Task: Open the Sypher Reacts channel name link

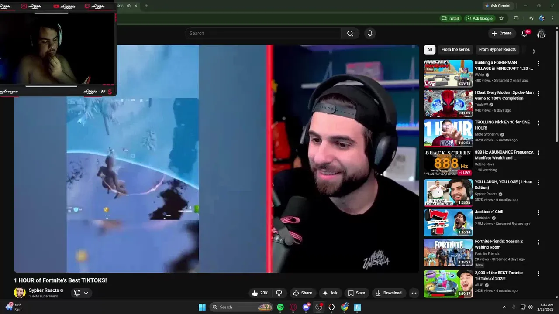Action: click(44, 290)
